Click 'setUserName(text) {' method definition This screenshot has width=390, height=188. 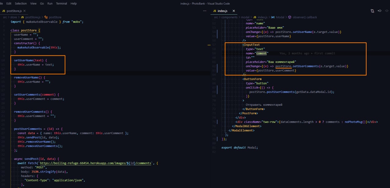click(30, 60)
